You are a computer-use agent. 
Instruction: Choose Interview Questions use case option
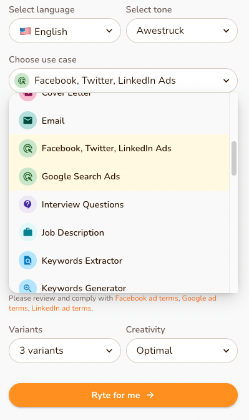point(119,204)
